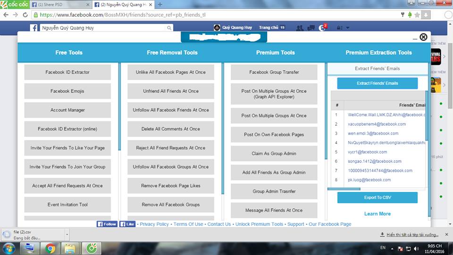Click the Facebook Follow button in footer

tap(107, 224)
